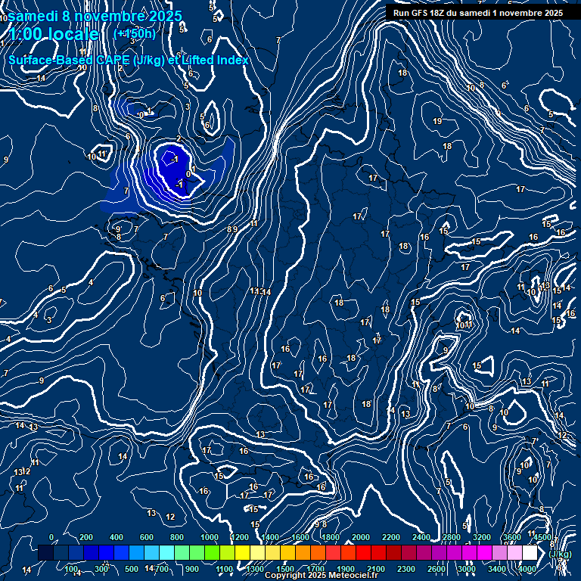
Task: Click the darkest navy swatch before the 0 mark
Action: (45, 552)
